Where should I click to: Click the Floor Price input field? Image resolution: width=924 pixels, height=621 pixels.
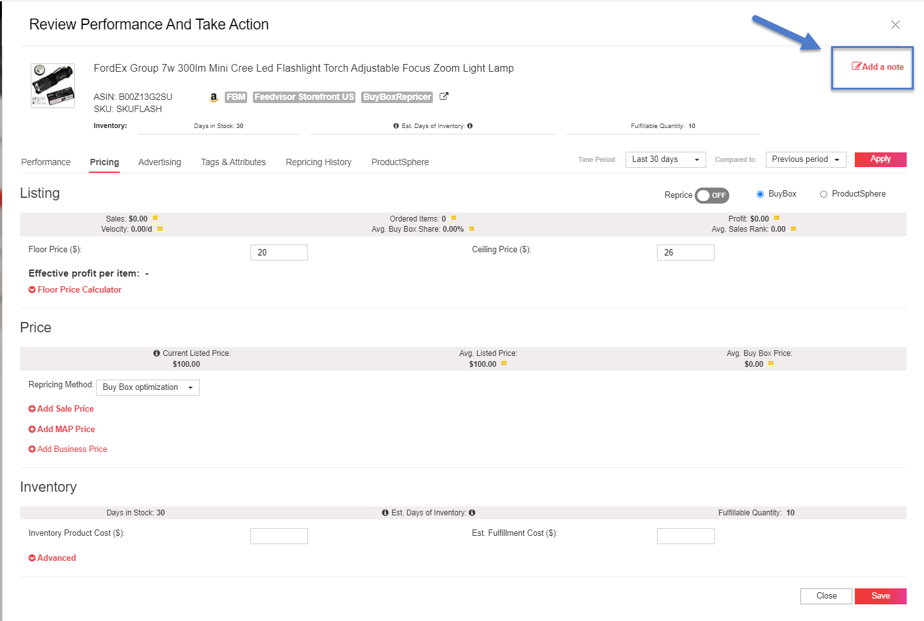click(279, 252)
